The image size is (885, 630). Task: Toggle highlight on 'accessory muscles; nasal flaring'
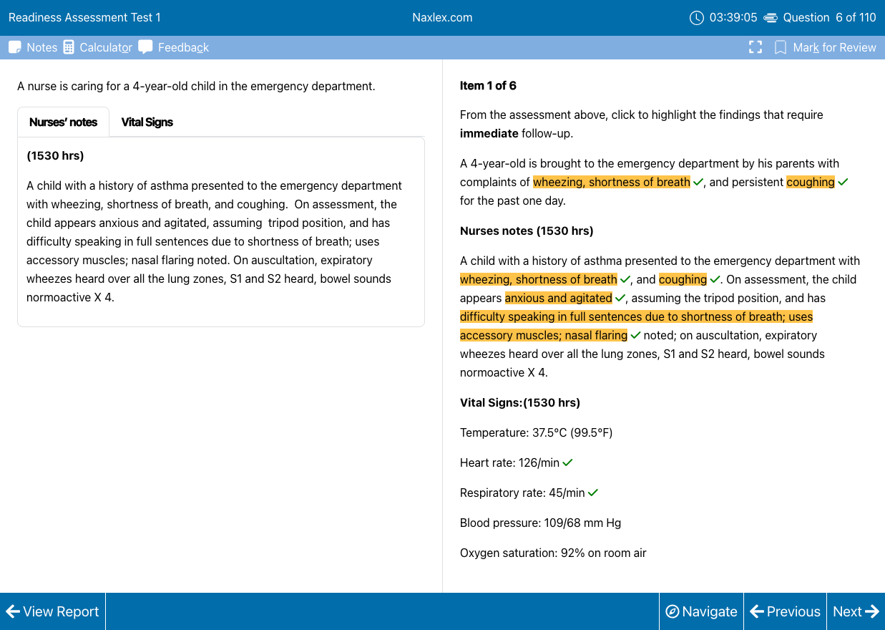[544, 335]
